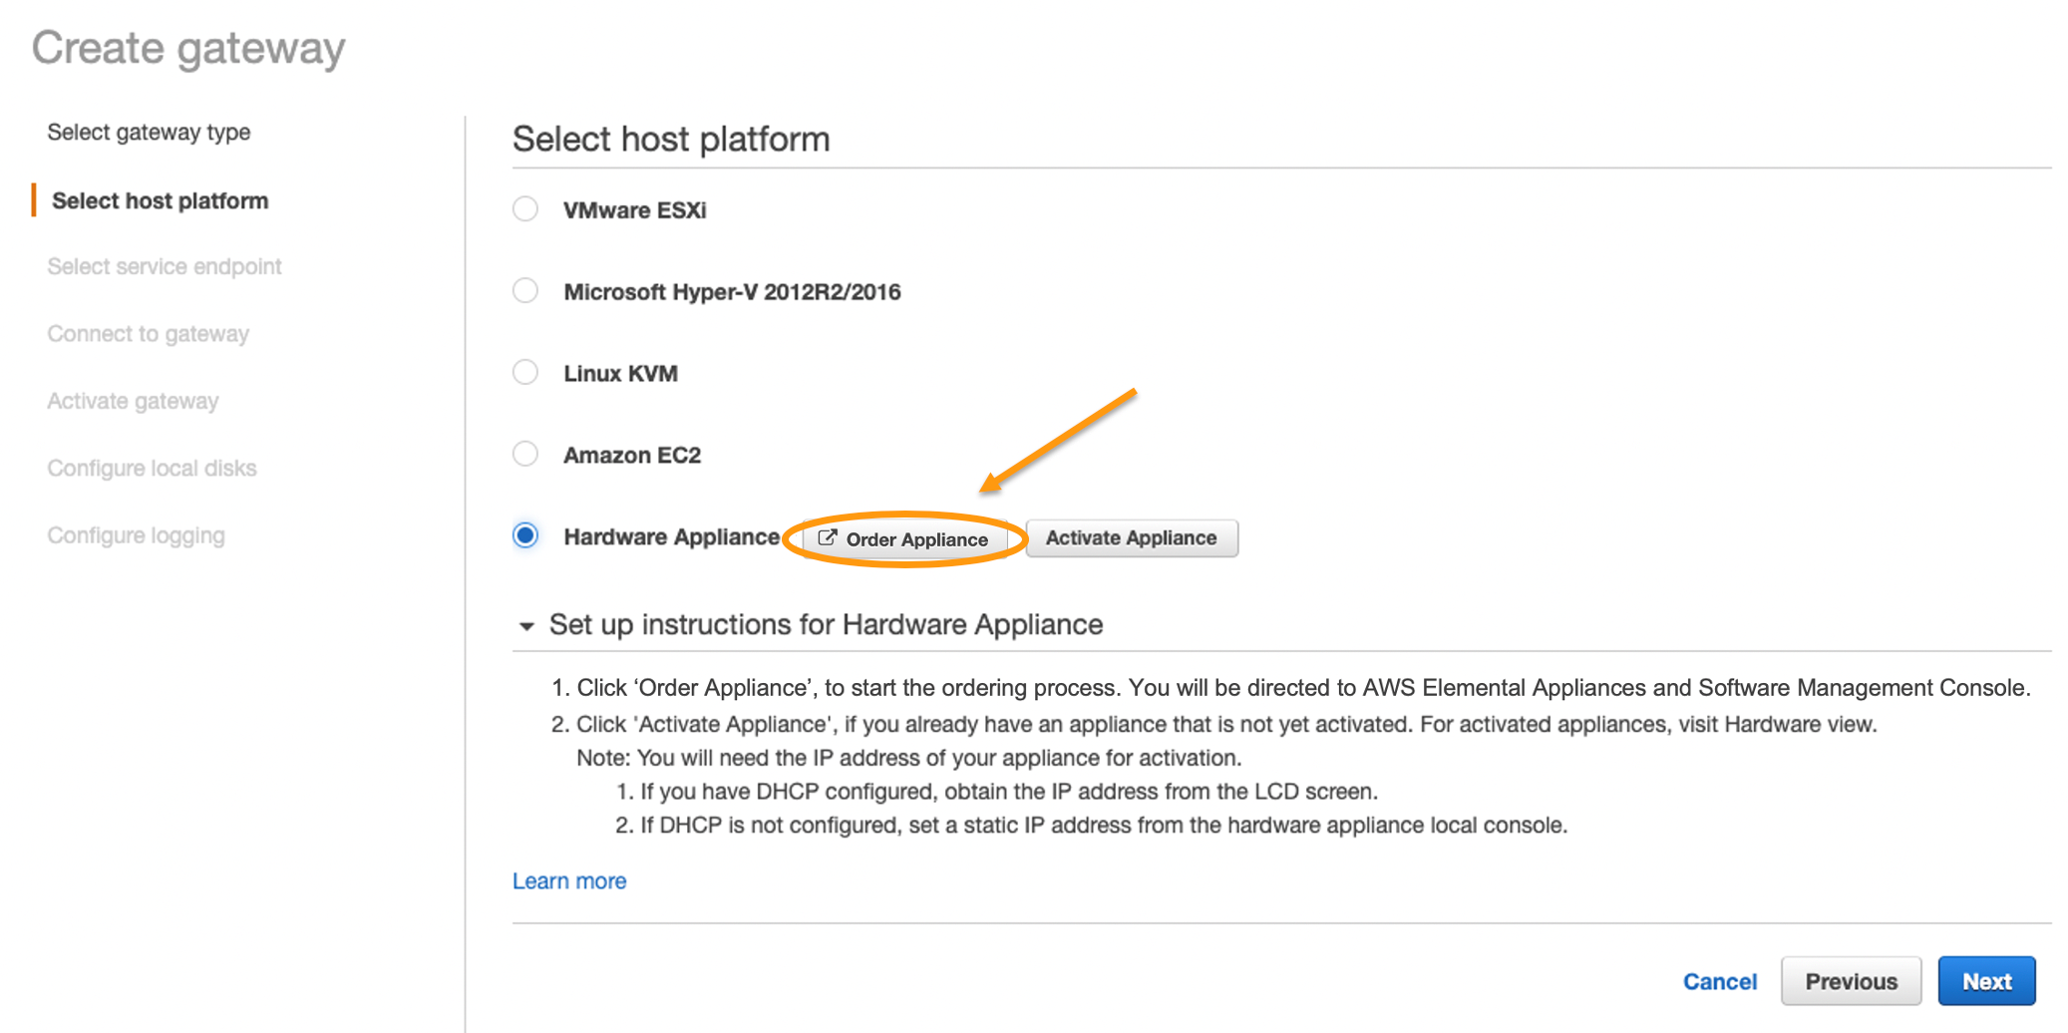
Task: Click the Activate Appliance button
Action: click(x=1132, y=537)
